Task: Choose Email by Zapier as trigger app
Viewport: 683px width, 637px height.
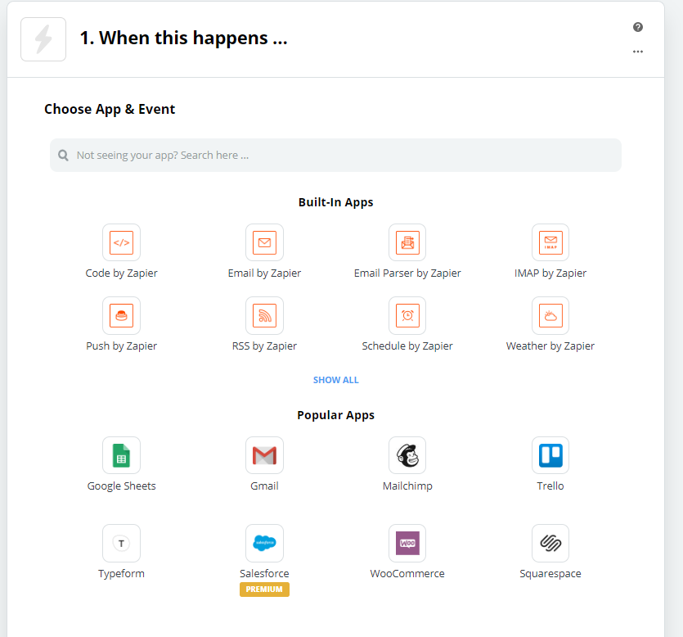Action: tap(264, 242)
